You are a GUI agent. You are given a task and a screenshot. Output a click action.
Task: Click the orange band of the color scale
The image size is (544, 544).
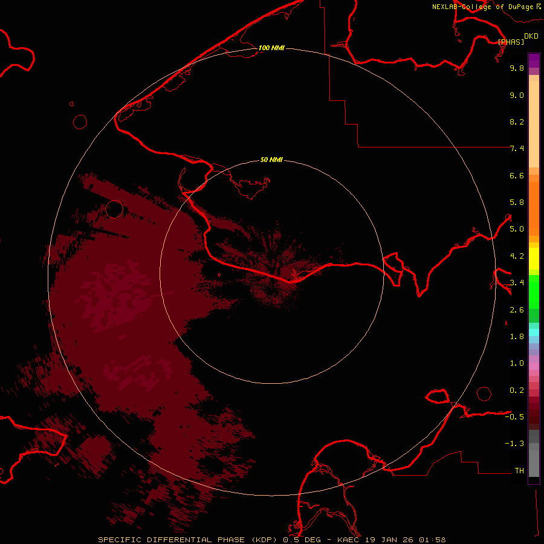coord(534,208)
